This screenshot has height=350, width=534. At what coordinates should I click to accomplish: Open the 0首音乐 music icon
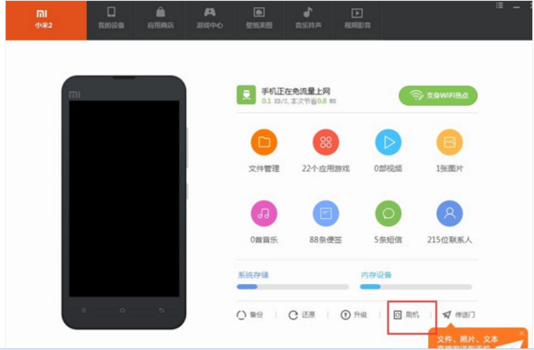pyautogui.click(x=264, y=214)
